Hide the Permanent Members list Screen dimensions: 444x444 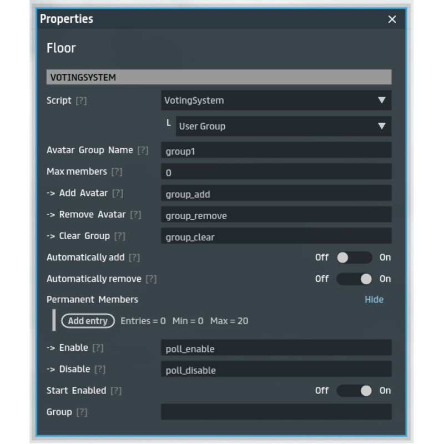374,300
